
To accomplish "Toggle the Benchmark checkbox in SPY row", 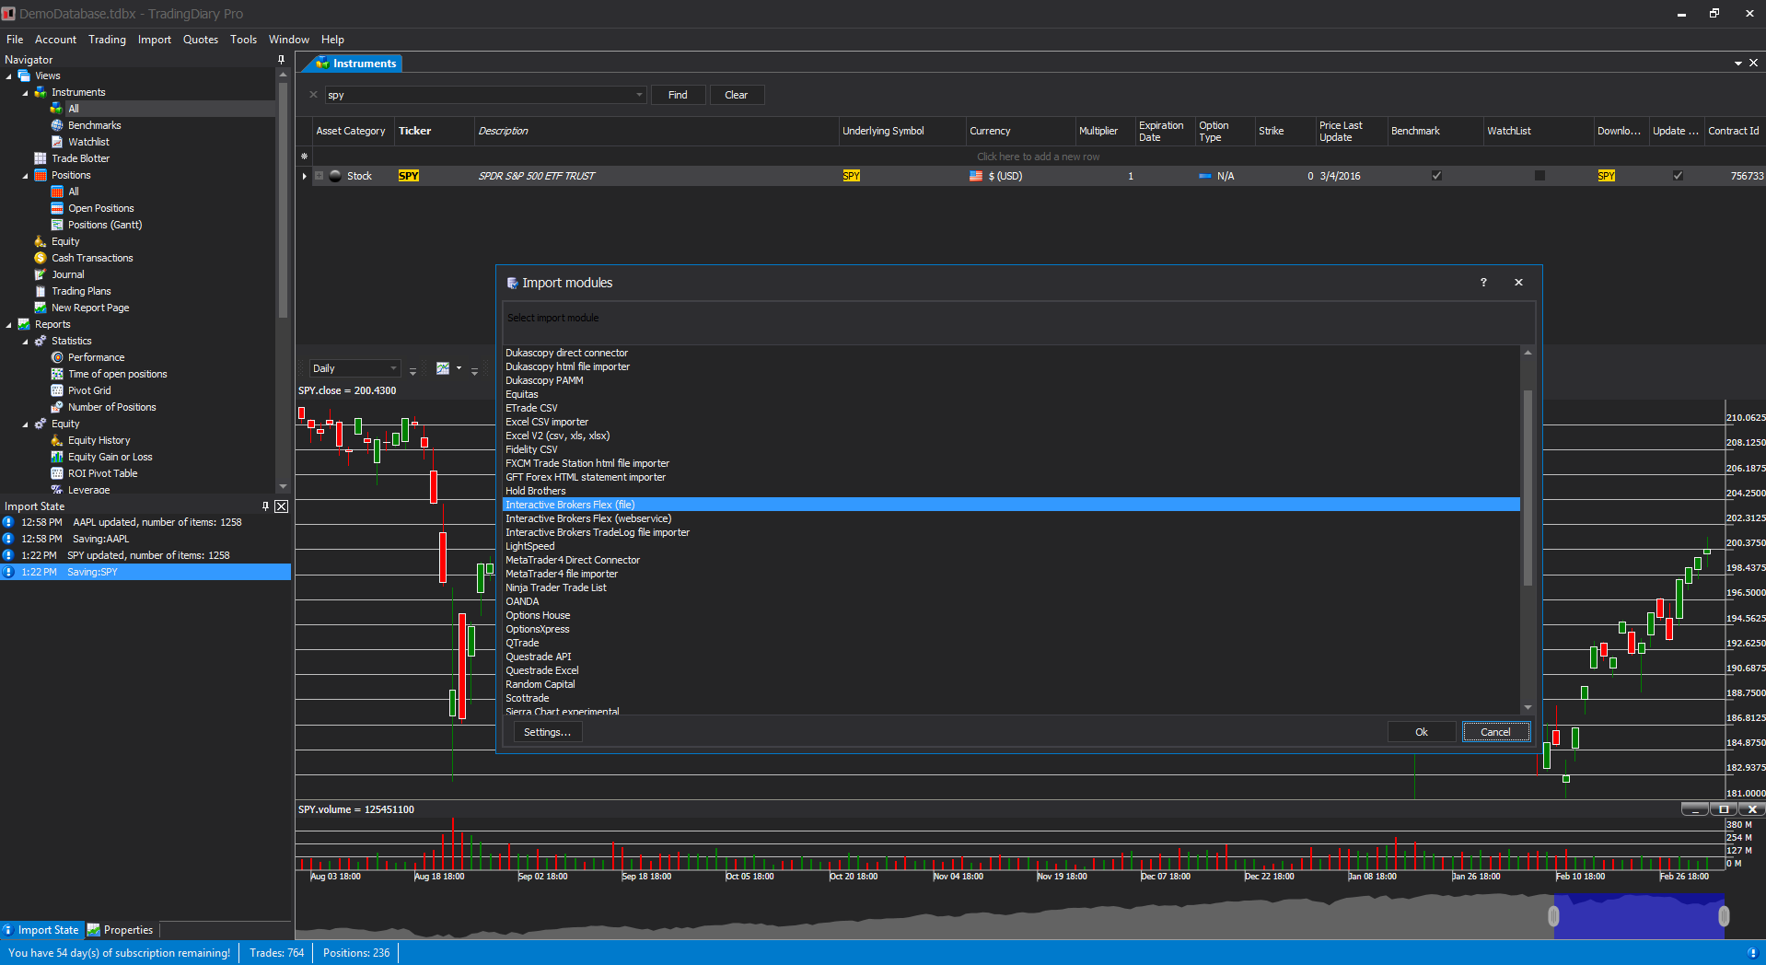I will 1436,176.
